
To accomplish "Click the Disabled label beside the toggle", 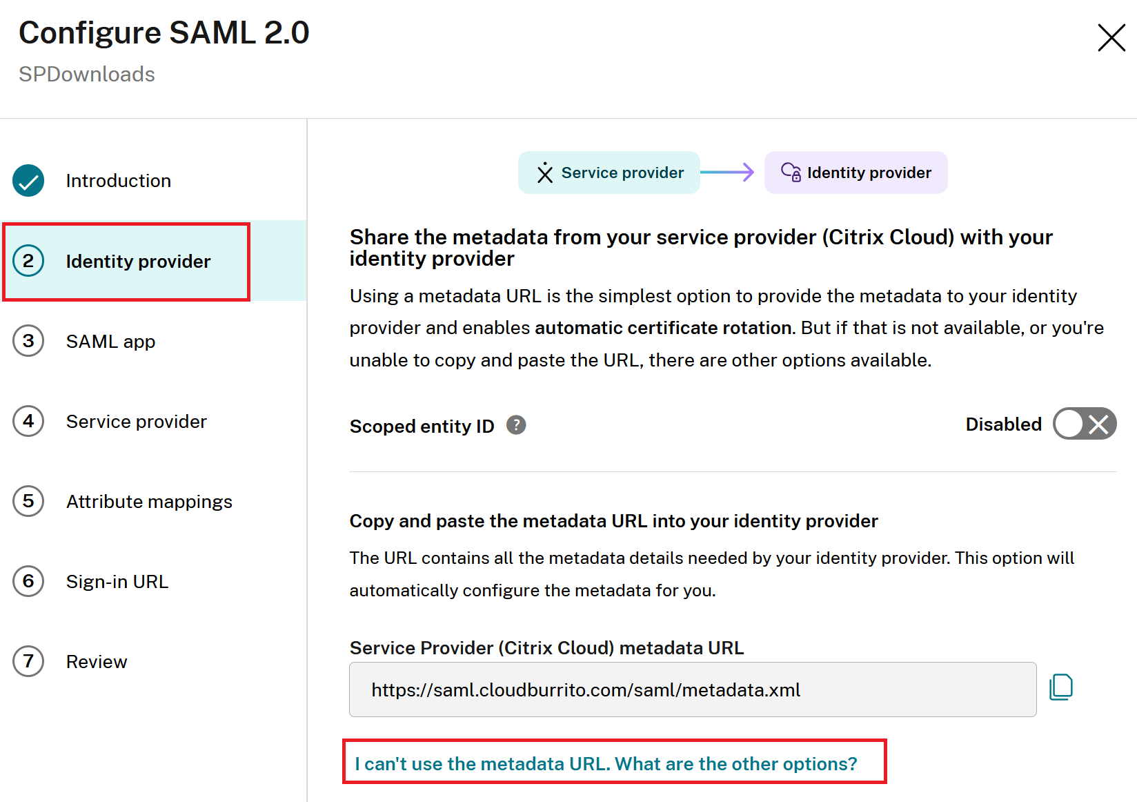I will [1003, 424].
